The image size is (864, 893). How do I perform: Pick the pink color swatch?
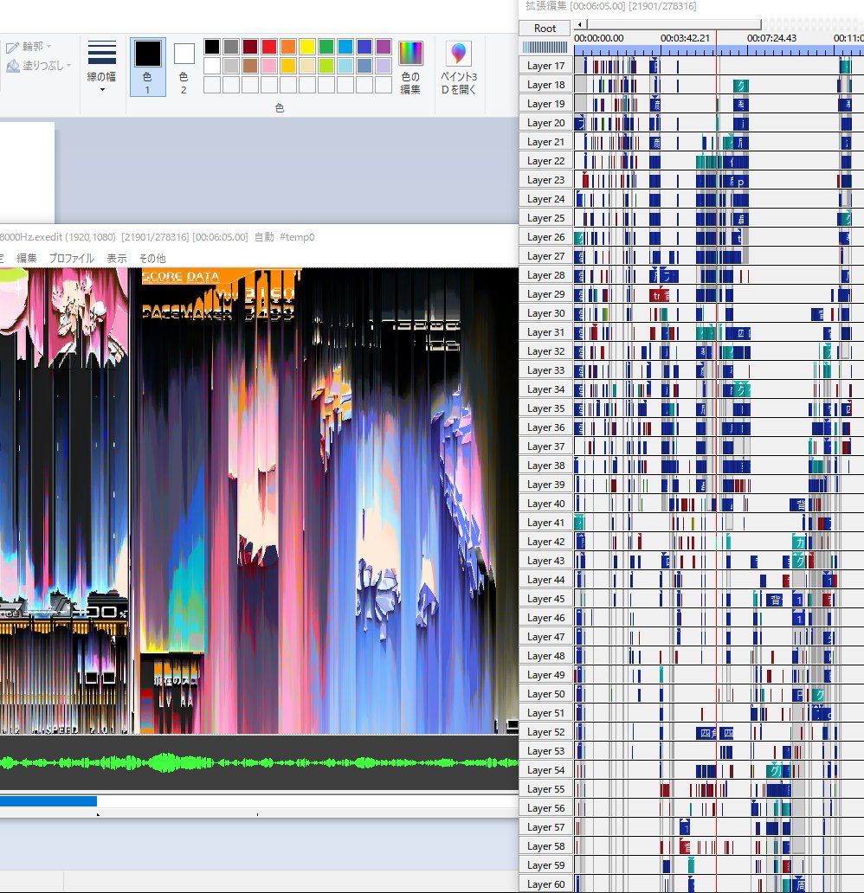click(x=269, y=66)
